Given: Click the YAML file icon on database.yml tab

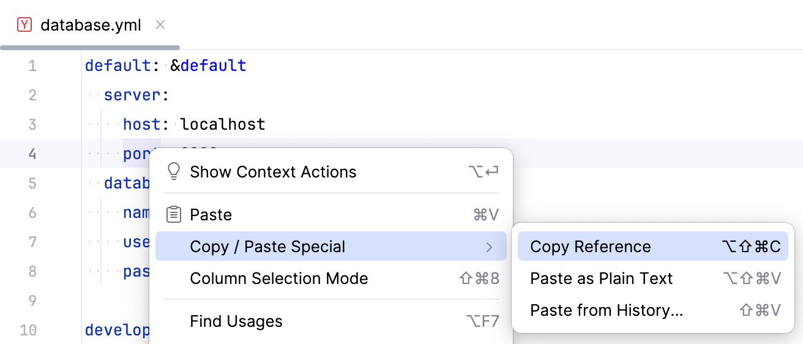Looking at the screenshot, I should tap(24, 25).
